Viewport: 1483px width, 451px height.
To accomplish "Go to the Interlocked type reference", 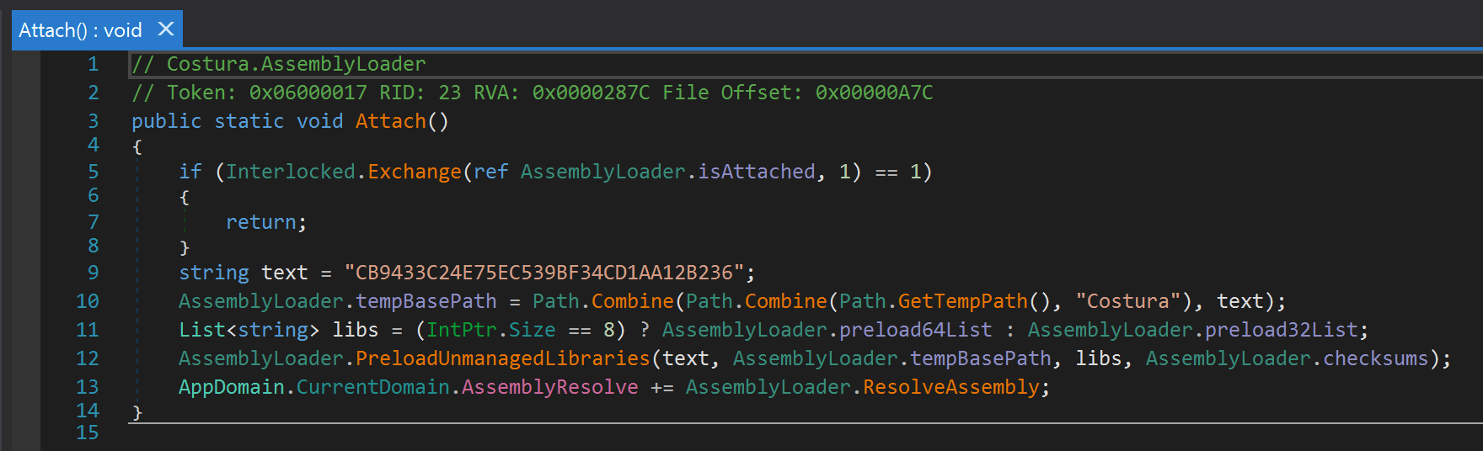I will tap(290, 172).
